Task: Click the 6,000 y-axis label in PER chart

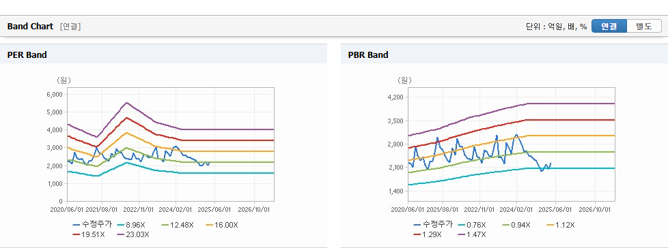Action: click(55, 94)
